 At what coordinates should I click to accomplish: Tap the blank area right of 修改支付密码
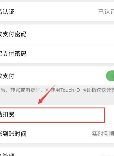70,34
